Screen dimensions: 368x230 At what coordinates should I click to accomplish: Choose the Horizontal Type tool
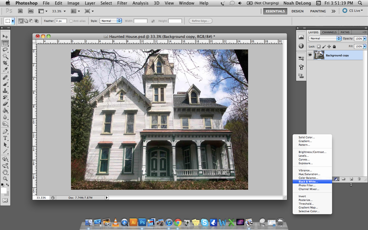[x=5, y=138]
